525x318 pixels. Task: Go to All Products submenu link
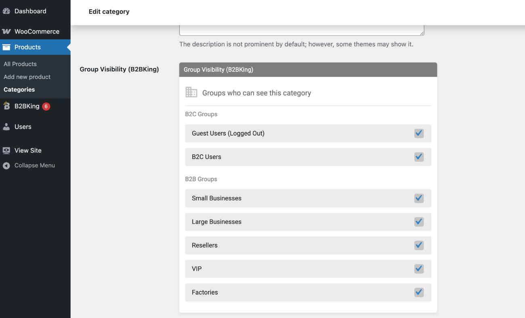click(20, 64)
